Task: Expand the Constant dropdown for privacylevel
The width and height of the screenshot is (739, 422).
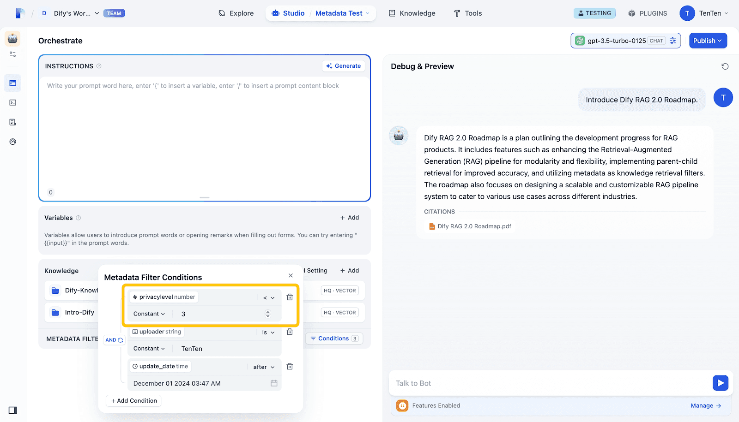Action: (x=149, y=314)
